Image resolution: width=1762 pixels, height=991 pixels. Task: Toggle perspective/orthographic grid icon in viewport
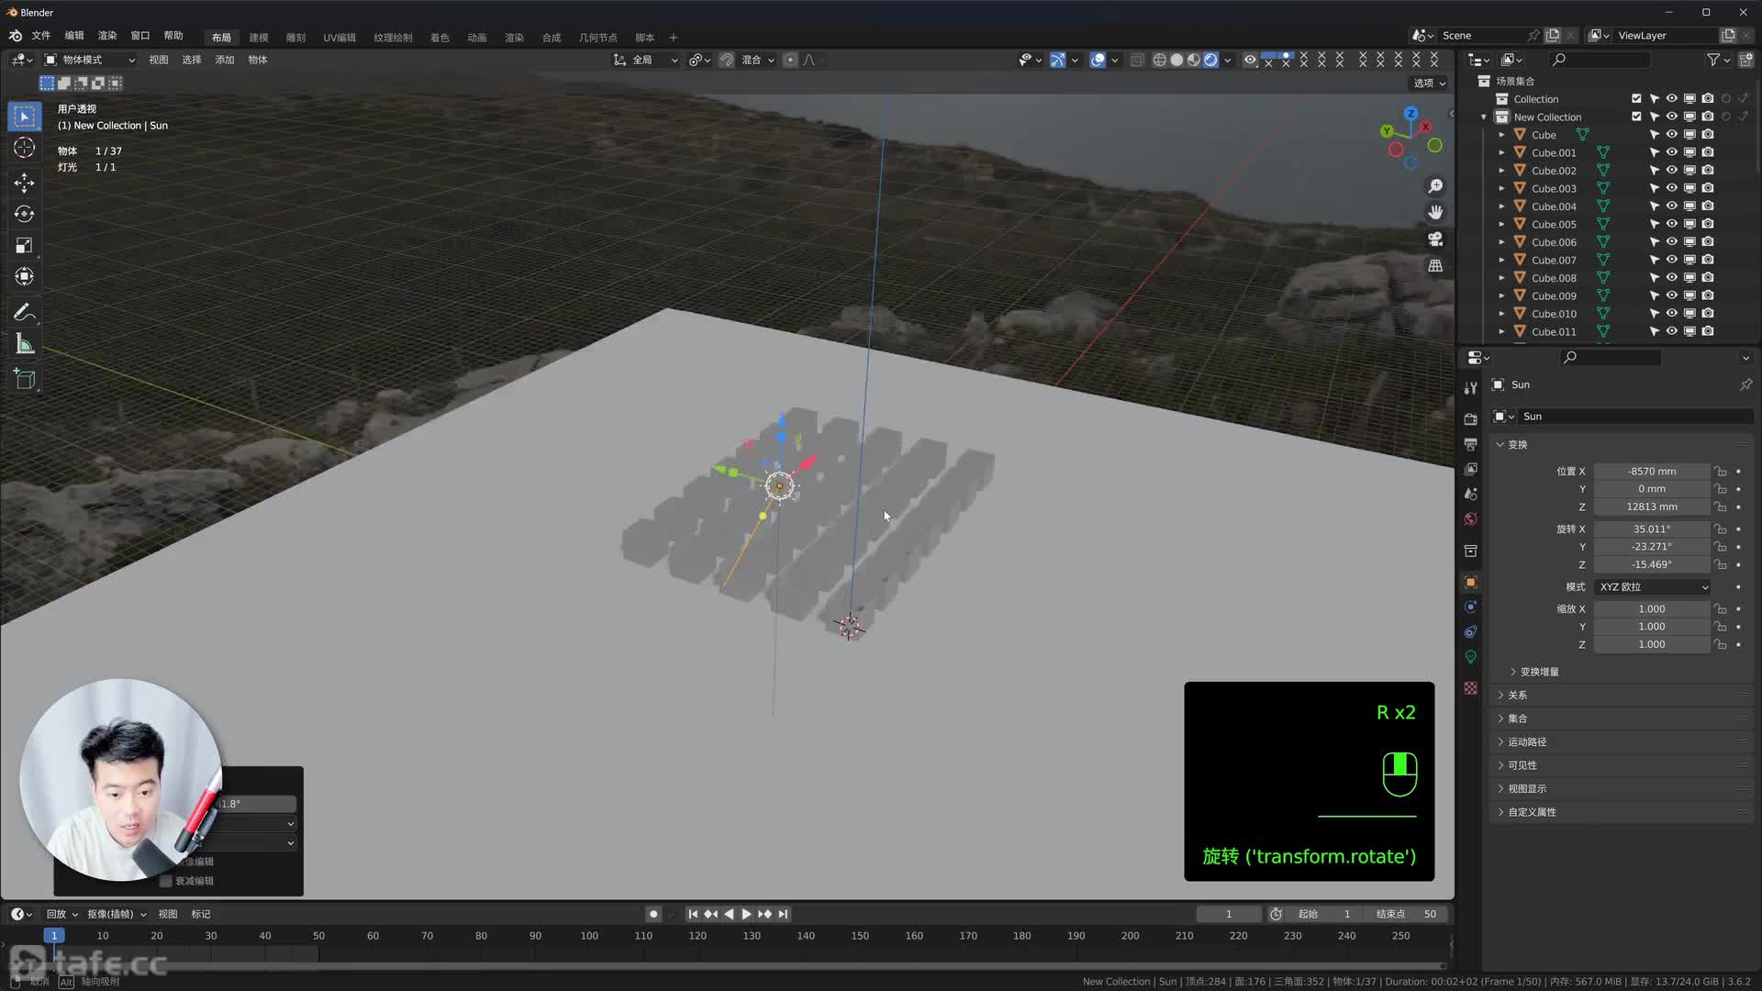click(1435, 265)
